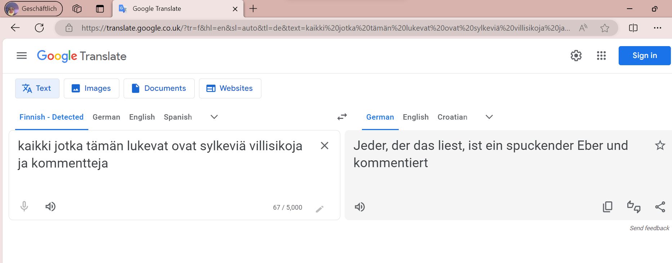Open the handwriting pencil tool
The image size is (672, 263).
click(319, 209)
